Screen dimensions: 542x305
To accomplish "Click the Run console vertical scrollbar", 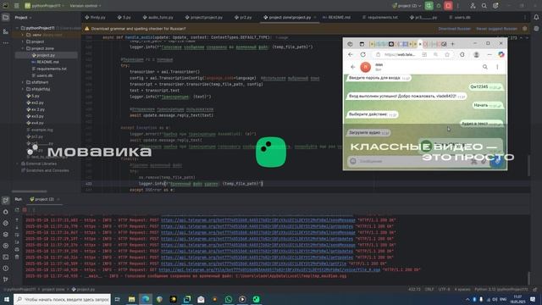I will pos(528,277).
